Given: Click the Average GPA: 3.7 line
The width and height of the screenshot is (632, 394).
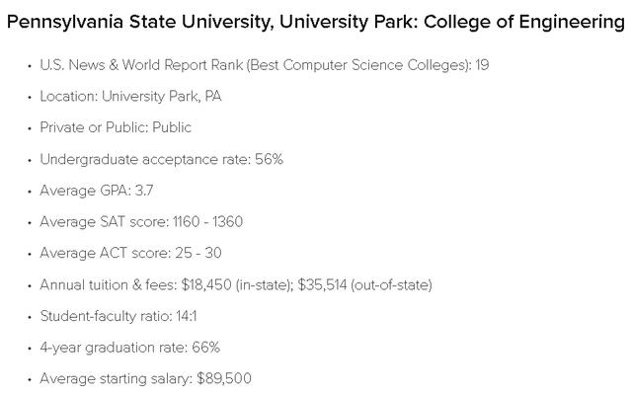Looking at the screenshot, I should [x=97, y=191].
